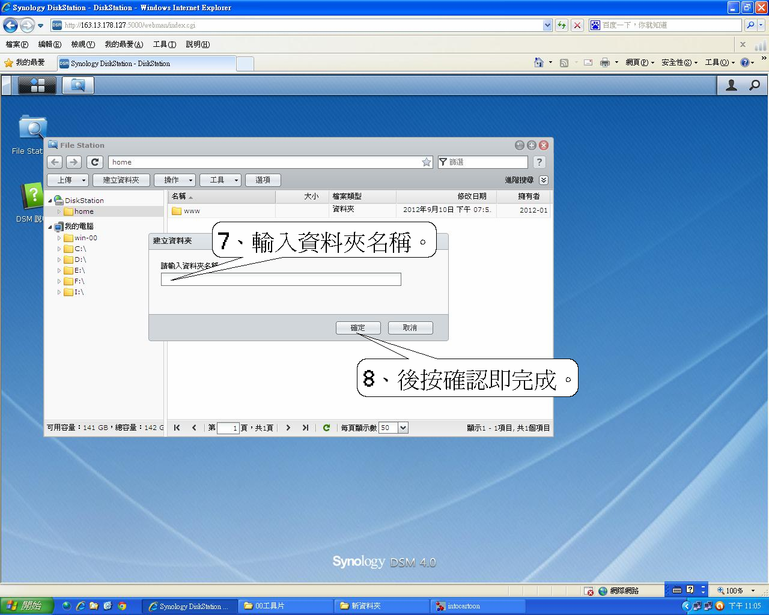Viewport: 769px width, 615px height.
Task: Click IE search magnifier button
Action: pyautogui.click(x=750, y=25)
